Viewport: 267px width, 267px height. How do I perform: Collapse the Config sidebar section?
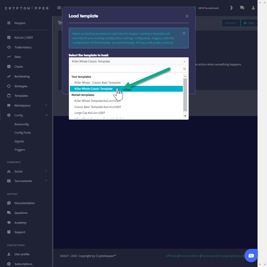point(46,115)
